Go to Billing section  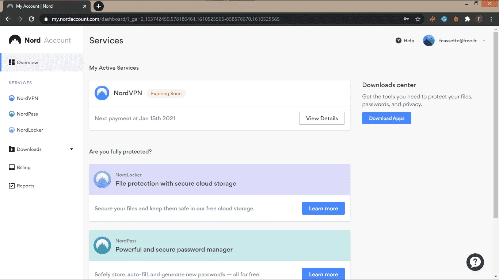tap(20, 167)
